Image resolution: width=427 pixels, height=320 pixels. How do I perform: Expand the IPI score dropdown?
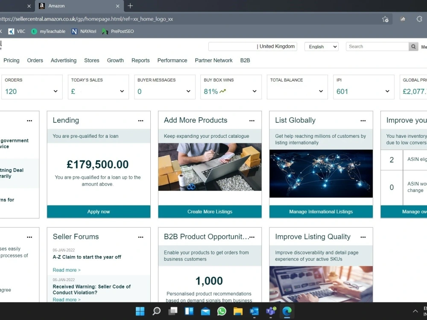(387, 91)
